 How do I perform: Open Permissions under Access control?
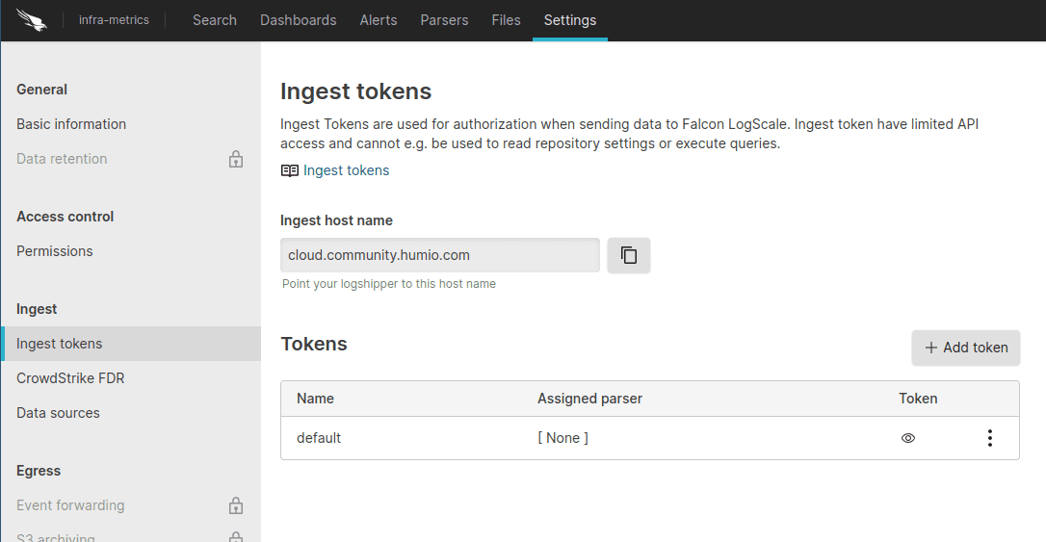click(x=55, y=251)
